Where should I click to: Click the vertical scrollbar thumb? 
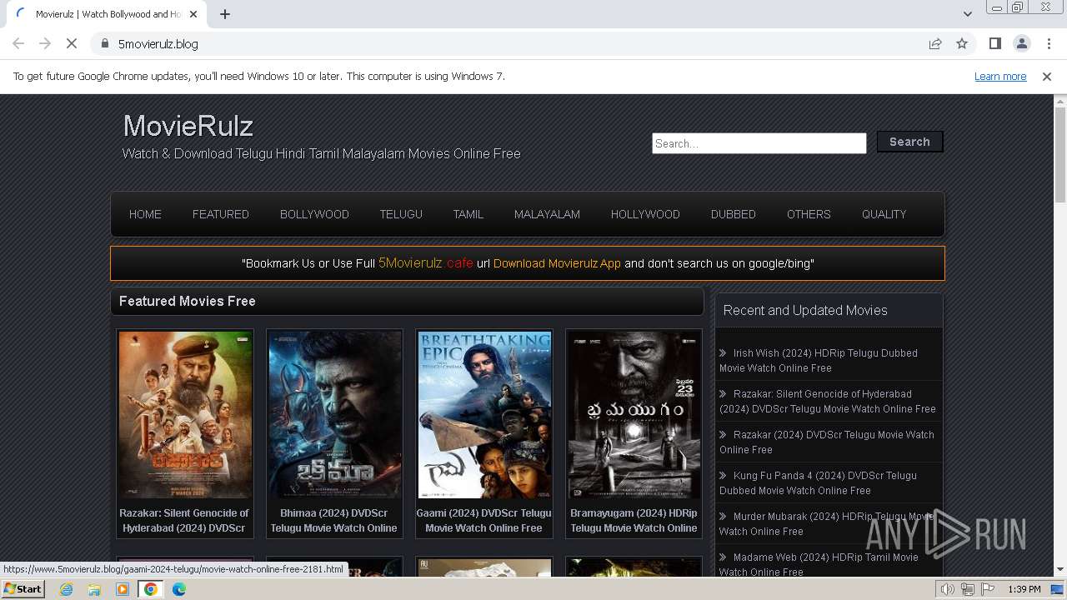(x=1060, y=155)
